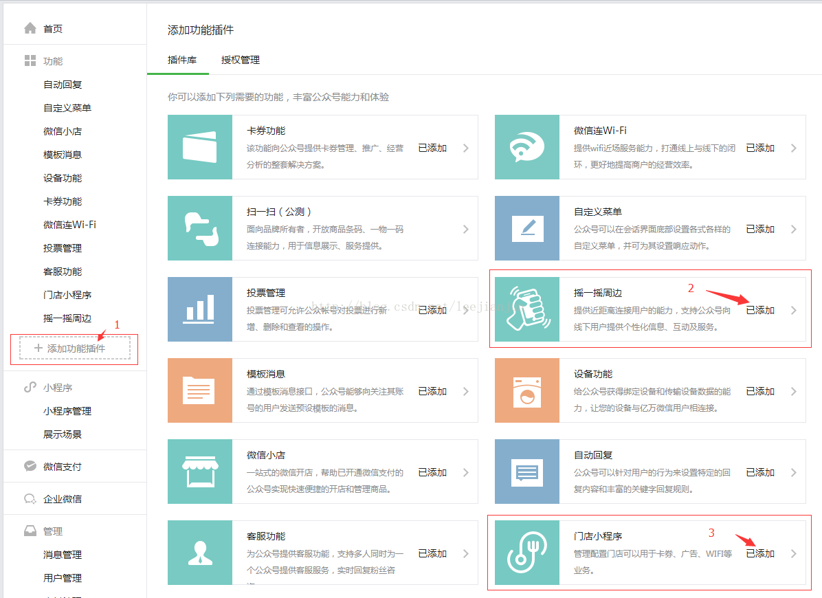
Task: Click the 微信连Wi-Fi signal icon tile
Action: (527, 147)
